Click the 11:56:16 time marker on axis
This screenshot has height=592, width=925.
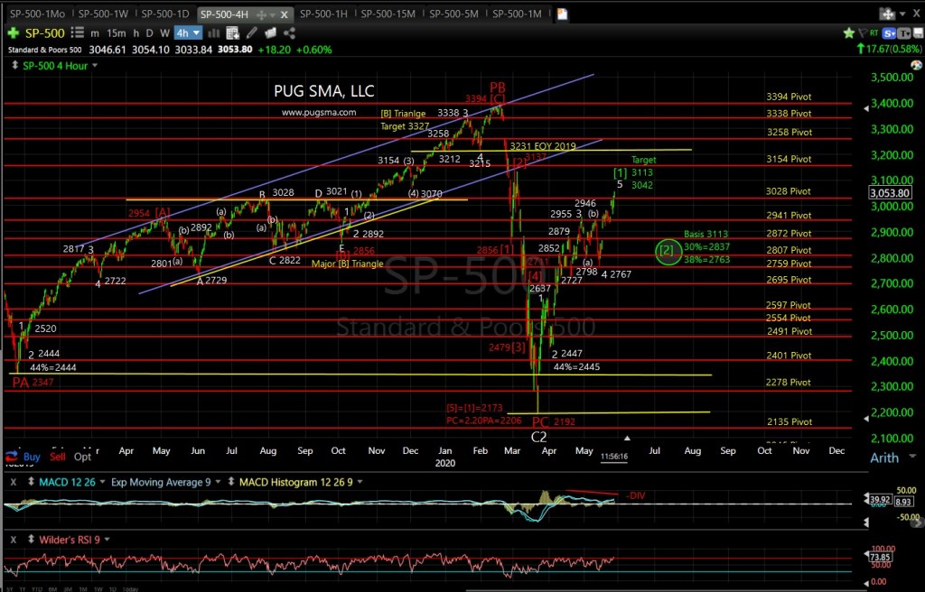[614, 457]
